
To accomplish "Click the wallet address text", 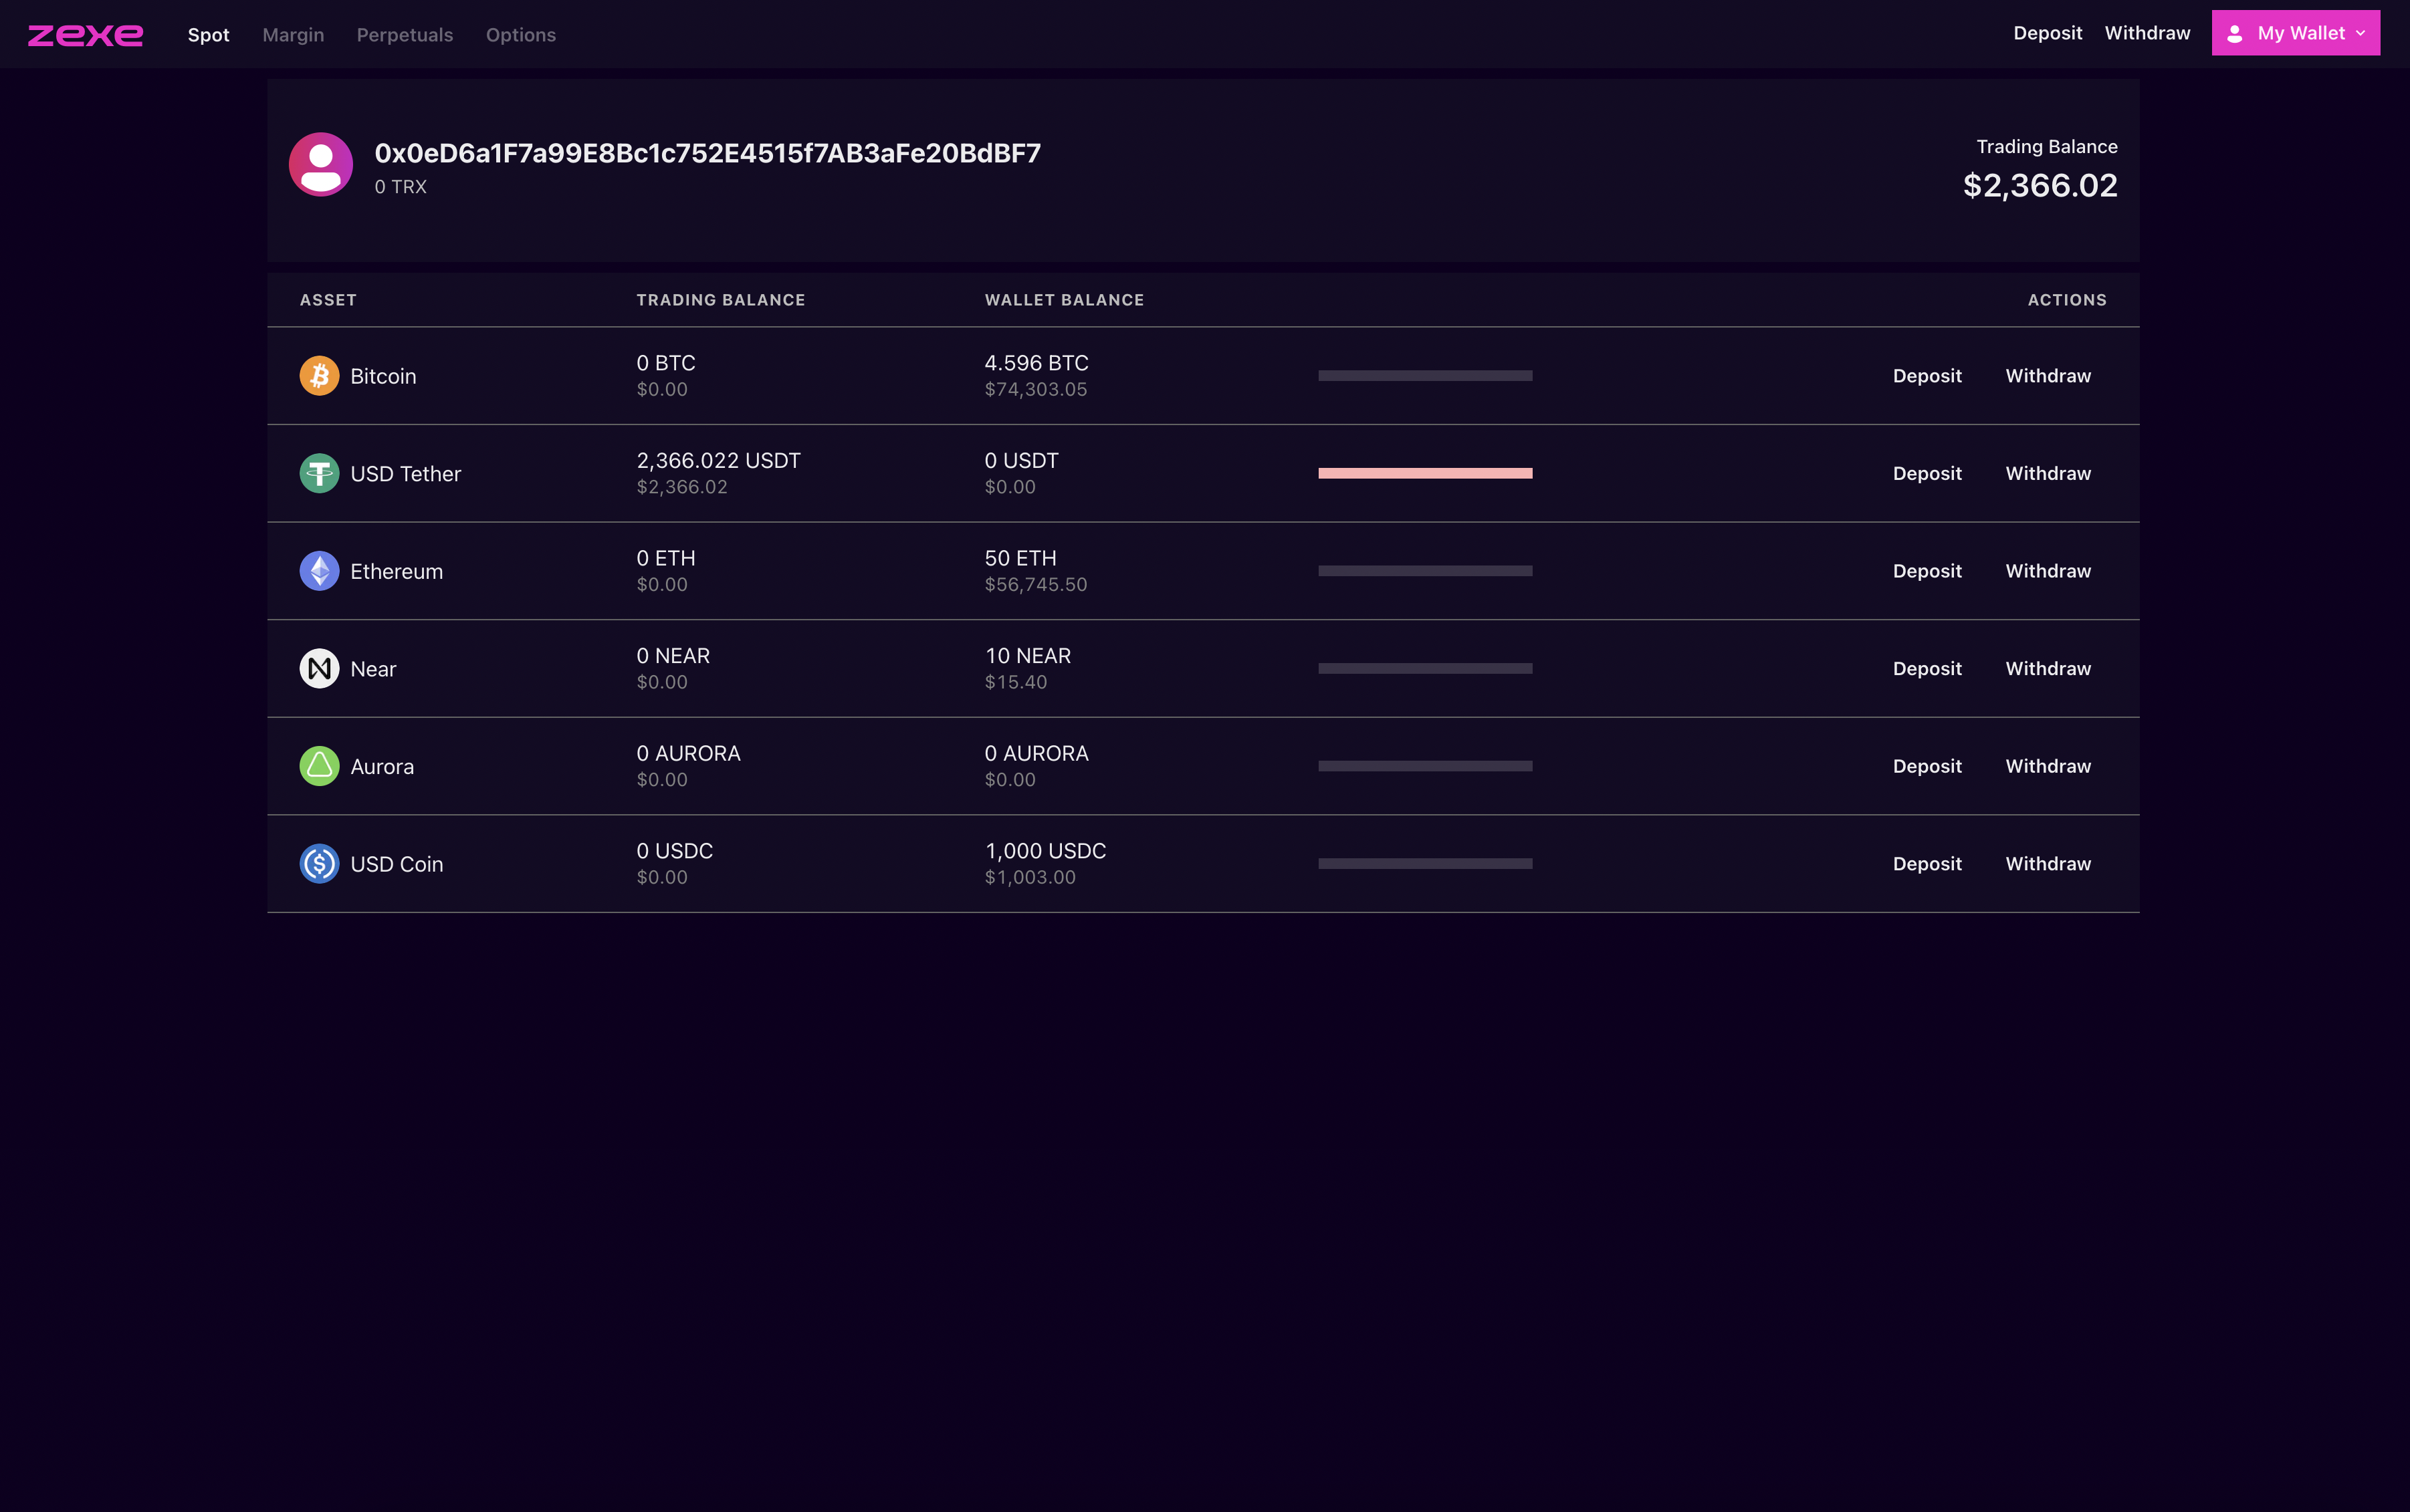I will pos(707,153).
